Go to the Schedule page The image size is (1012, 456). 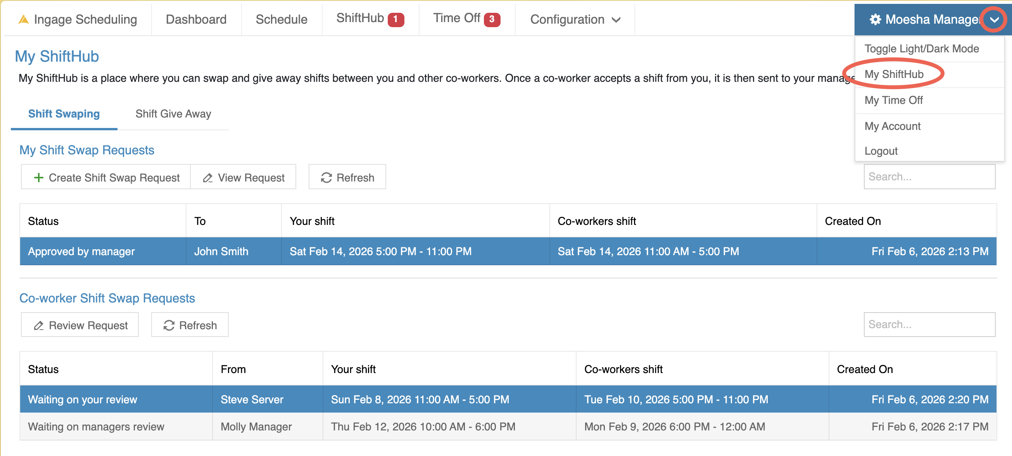281,19
